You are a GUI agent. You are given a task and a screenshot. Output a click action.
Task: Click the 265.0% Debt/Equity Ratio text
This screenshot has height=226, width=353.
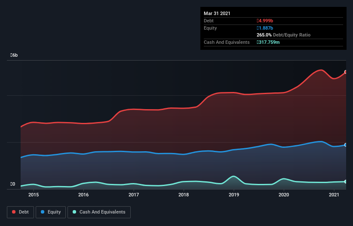[284, 35]
